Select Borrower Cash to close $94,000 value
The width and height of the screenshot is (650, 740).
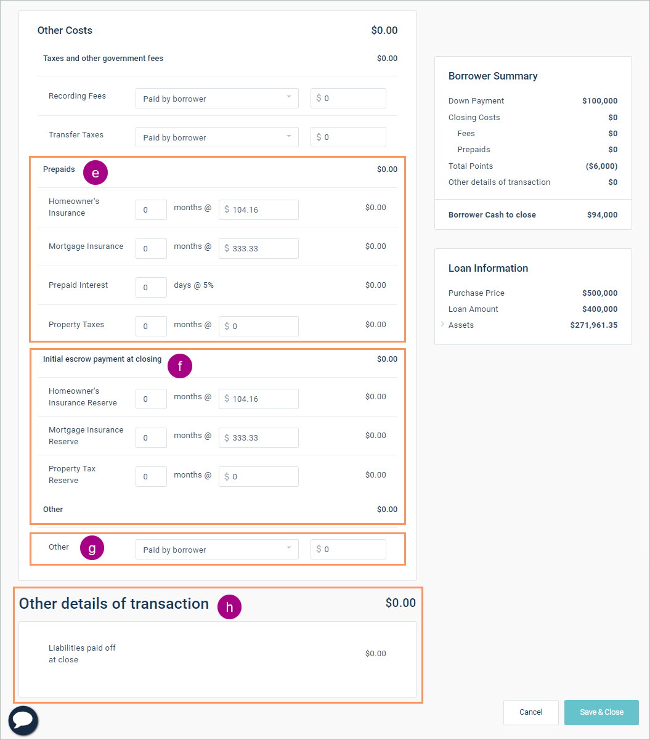point(602,215)
